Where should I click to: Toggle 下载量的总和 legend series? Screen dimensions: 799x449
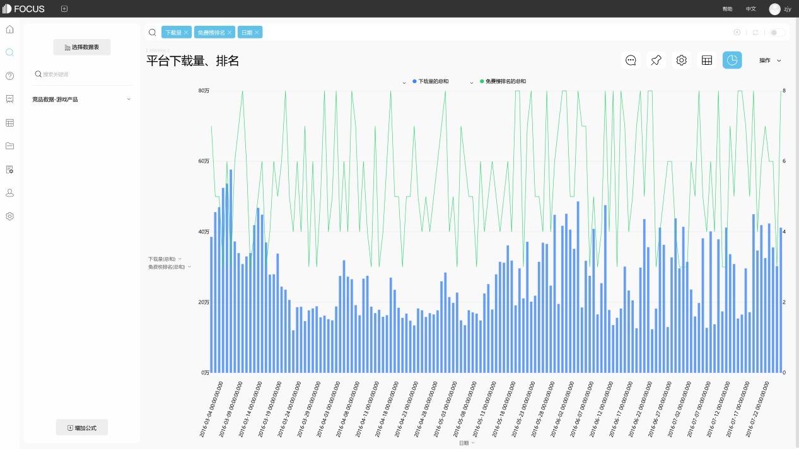point(433,82)
